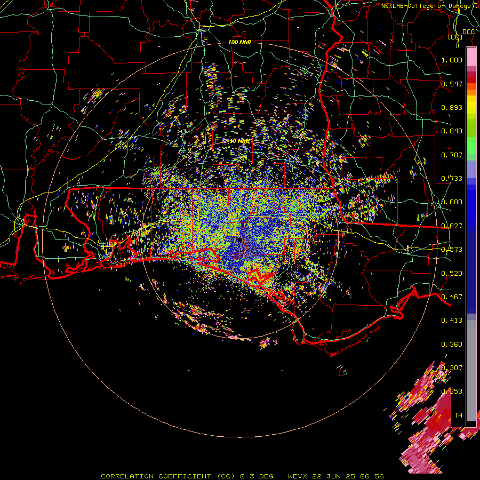480x480 pixels.
Task: Pick the yellow segment of the color bar
Action: 471,105
